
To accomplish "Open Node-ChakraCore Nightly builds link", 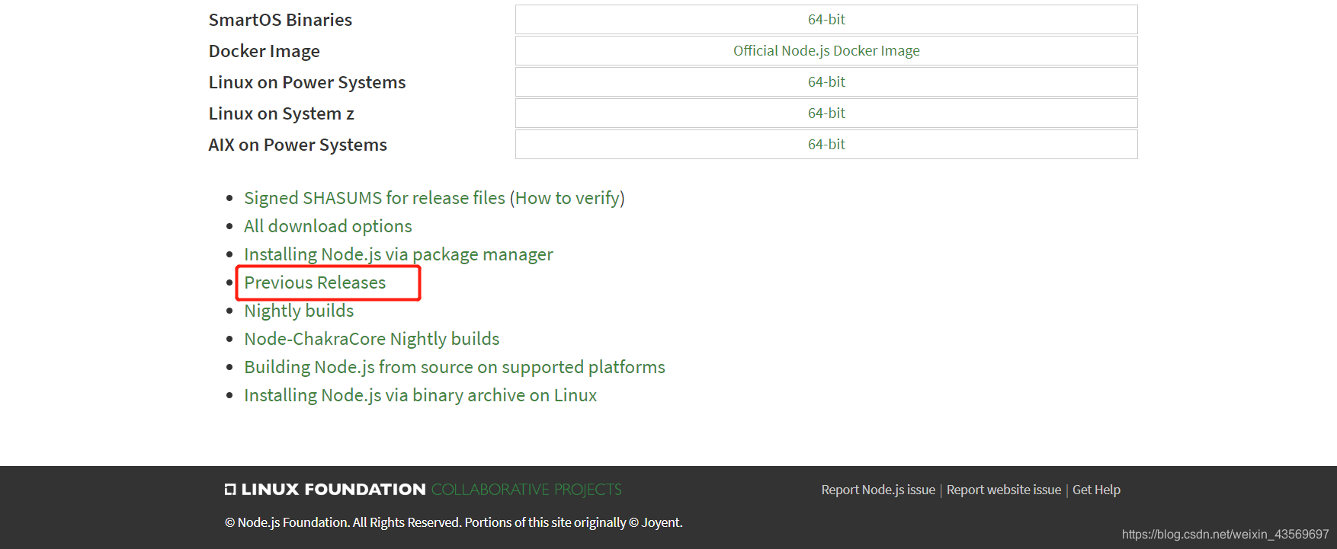I will point(372,339).
